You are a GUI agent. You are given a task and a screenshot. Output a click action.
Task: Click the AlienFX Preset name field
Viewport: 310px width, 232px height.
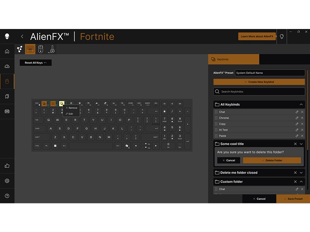[x=270, y=73]
